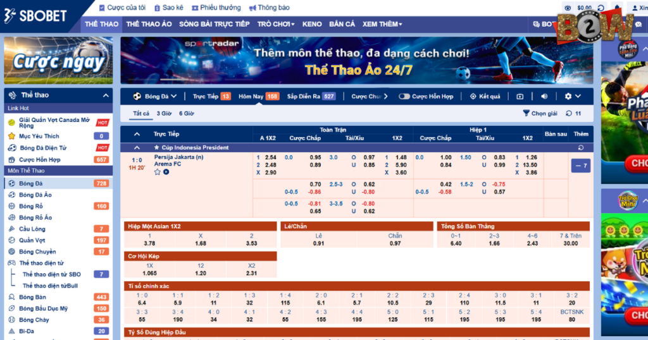Show more filters arrow after Cược Chung

(x=385, y=97)
